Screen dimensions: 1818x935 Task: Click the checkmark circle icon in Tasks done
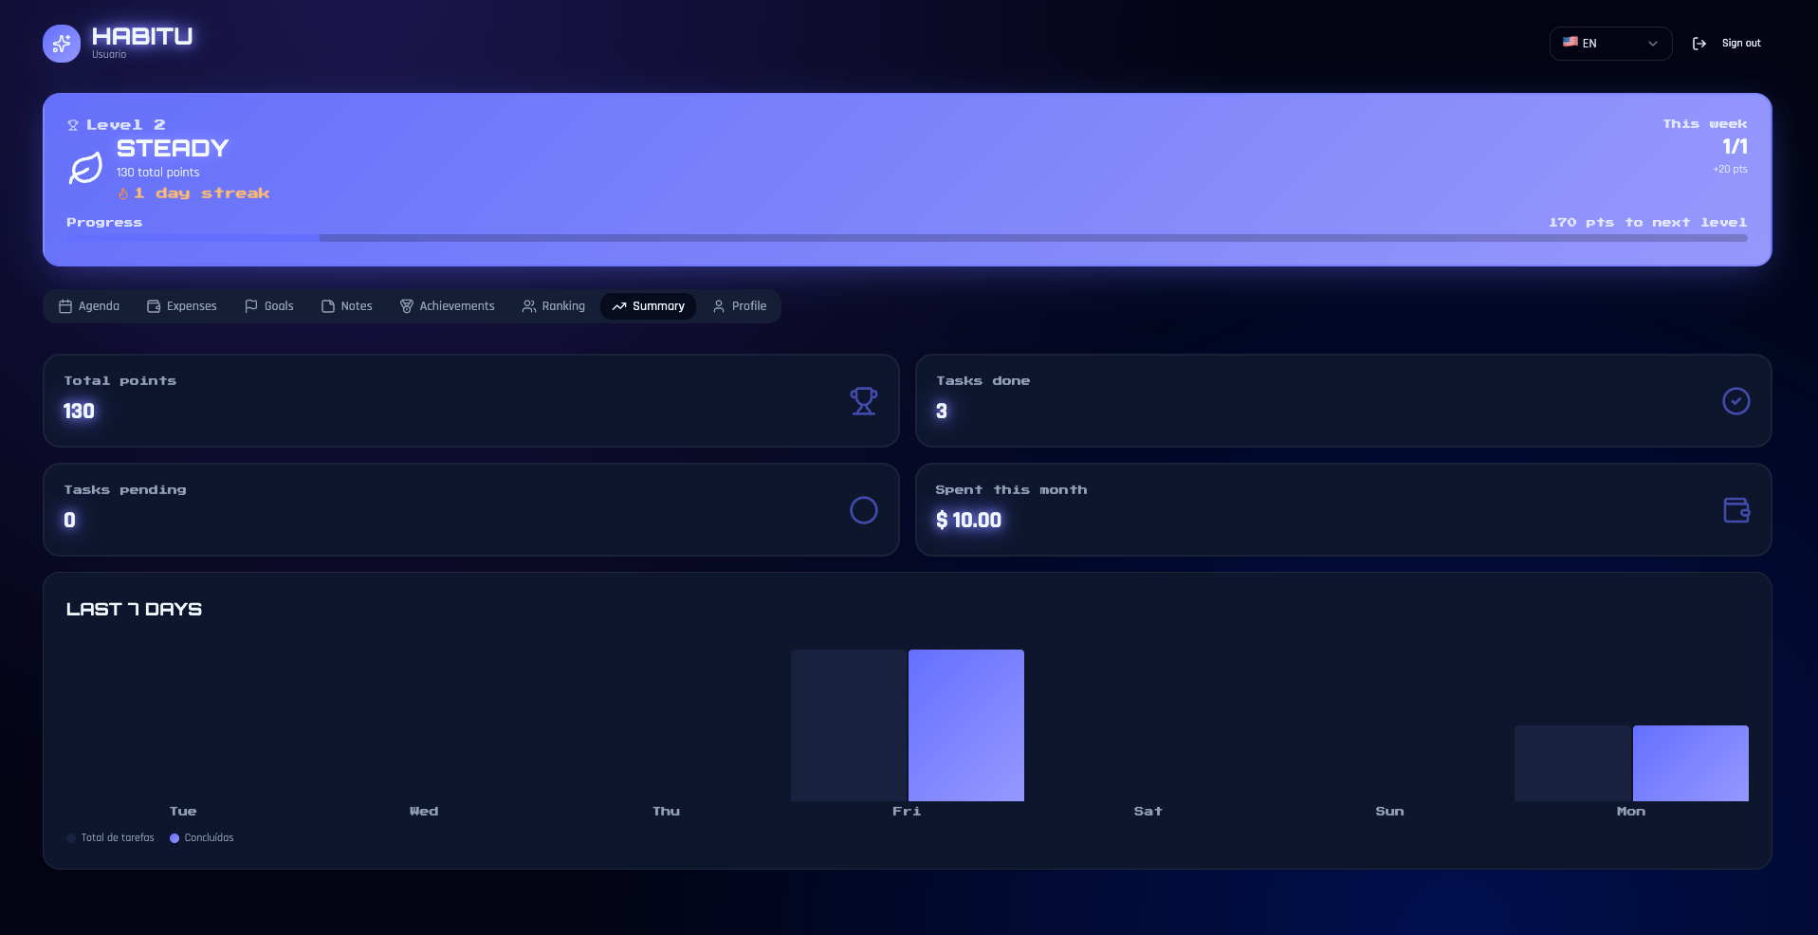(x=1735, y=401)
